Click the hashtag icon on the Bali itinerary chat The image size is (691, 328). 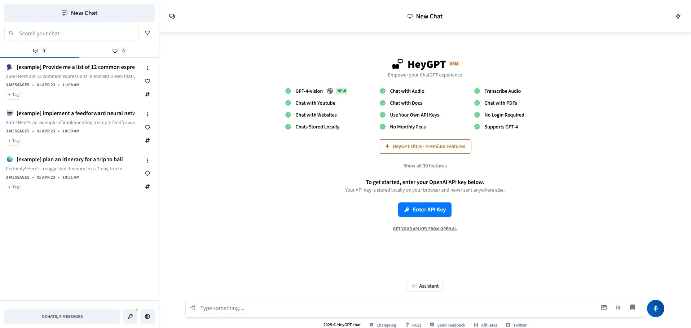click(147, 187)
